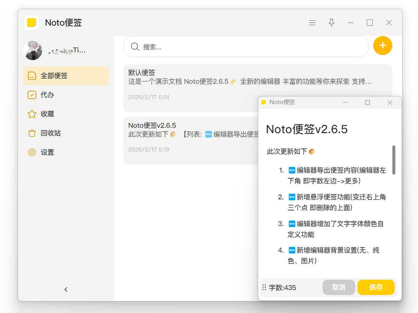Open the hamburger menu in title bar

(x=312, y=23)
